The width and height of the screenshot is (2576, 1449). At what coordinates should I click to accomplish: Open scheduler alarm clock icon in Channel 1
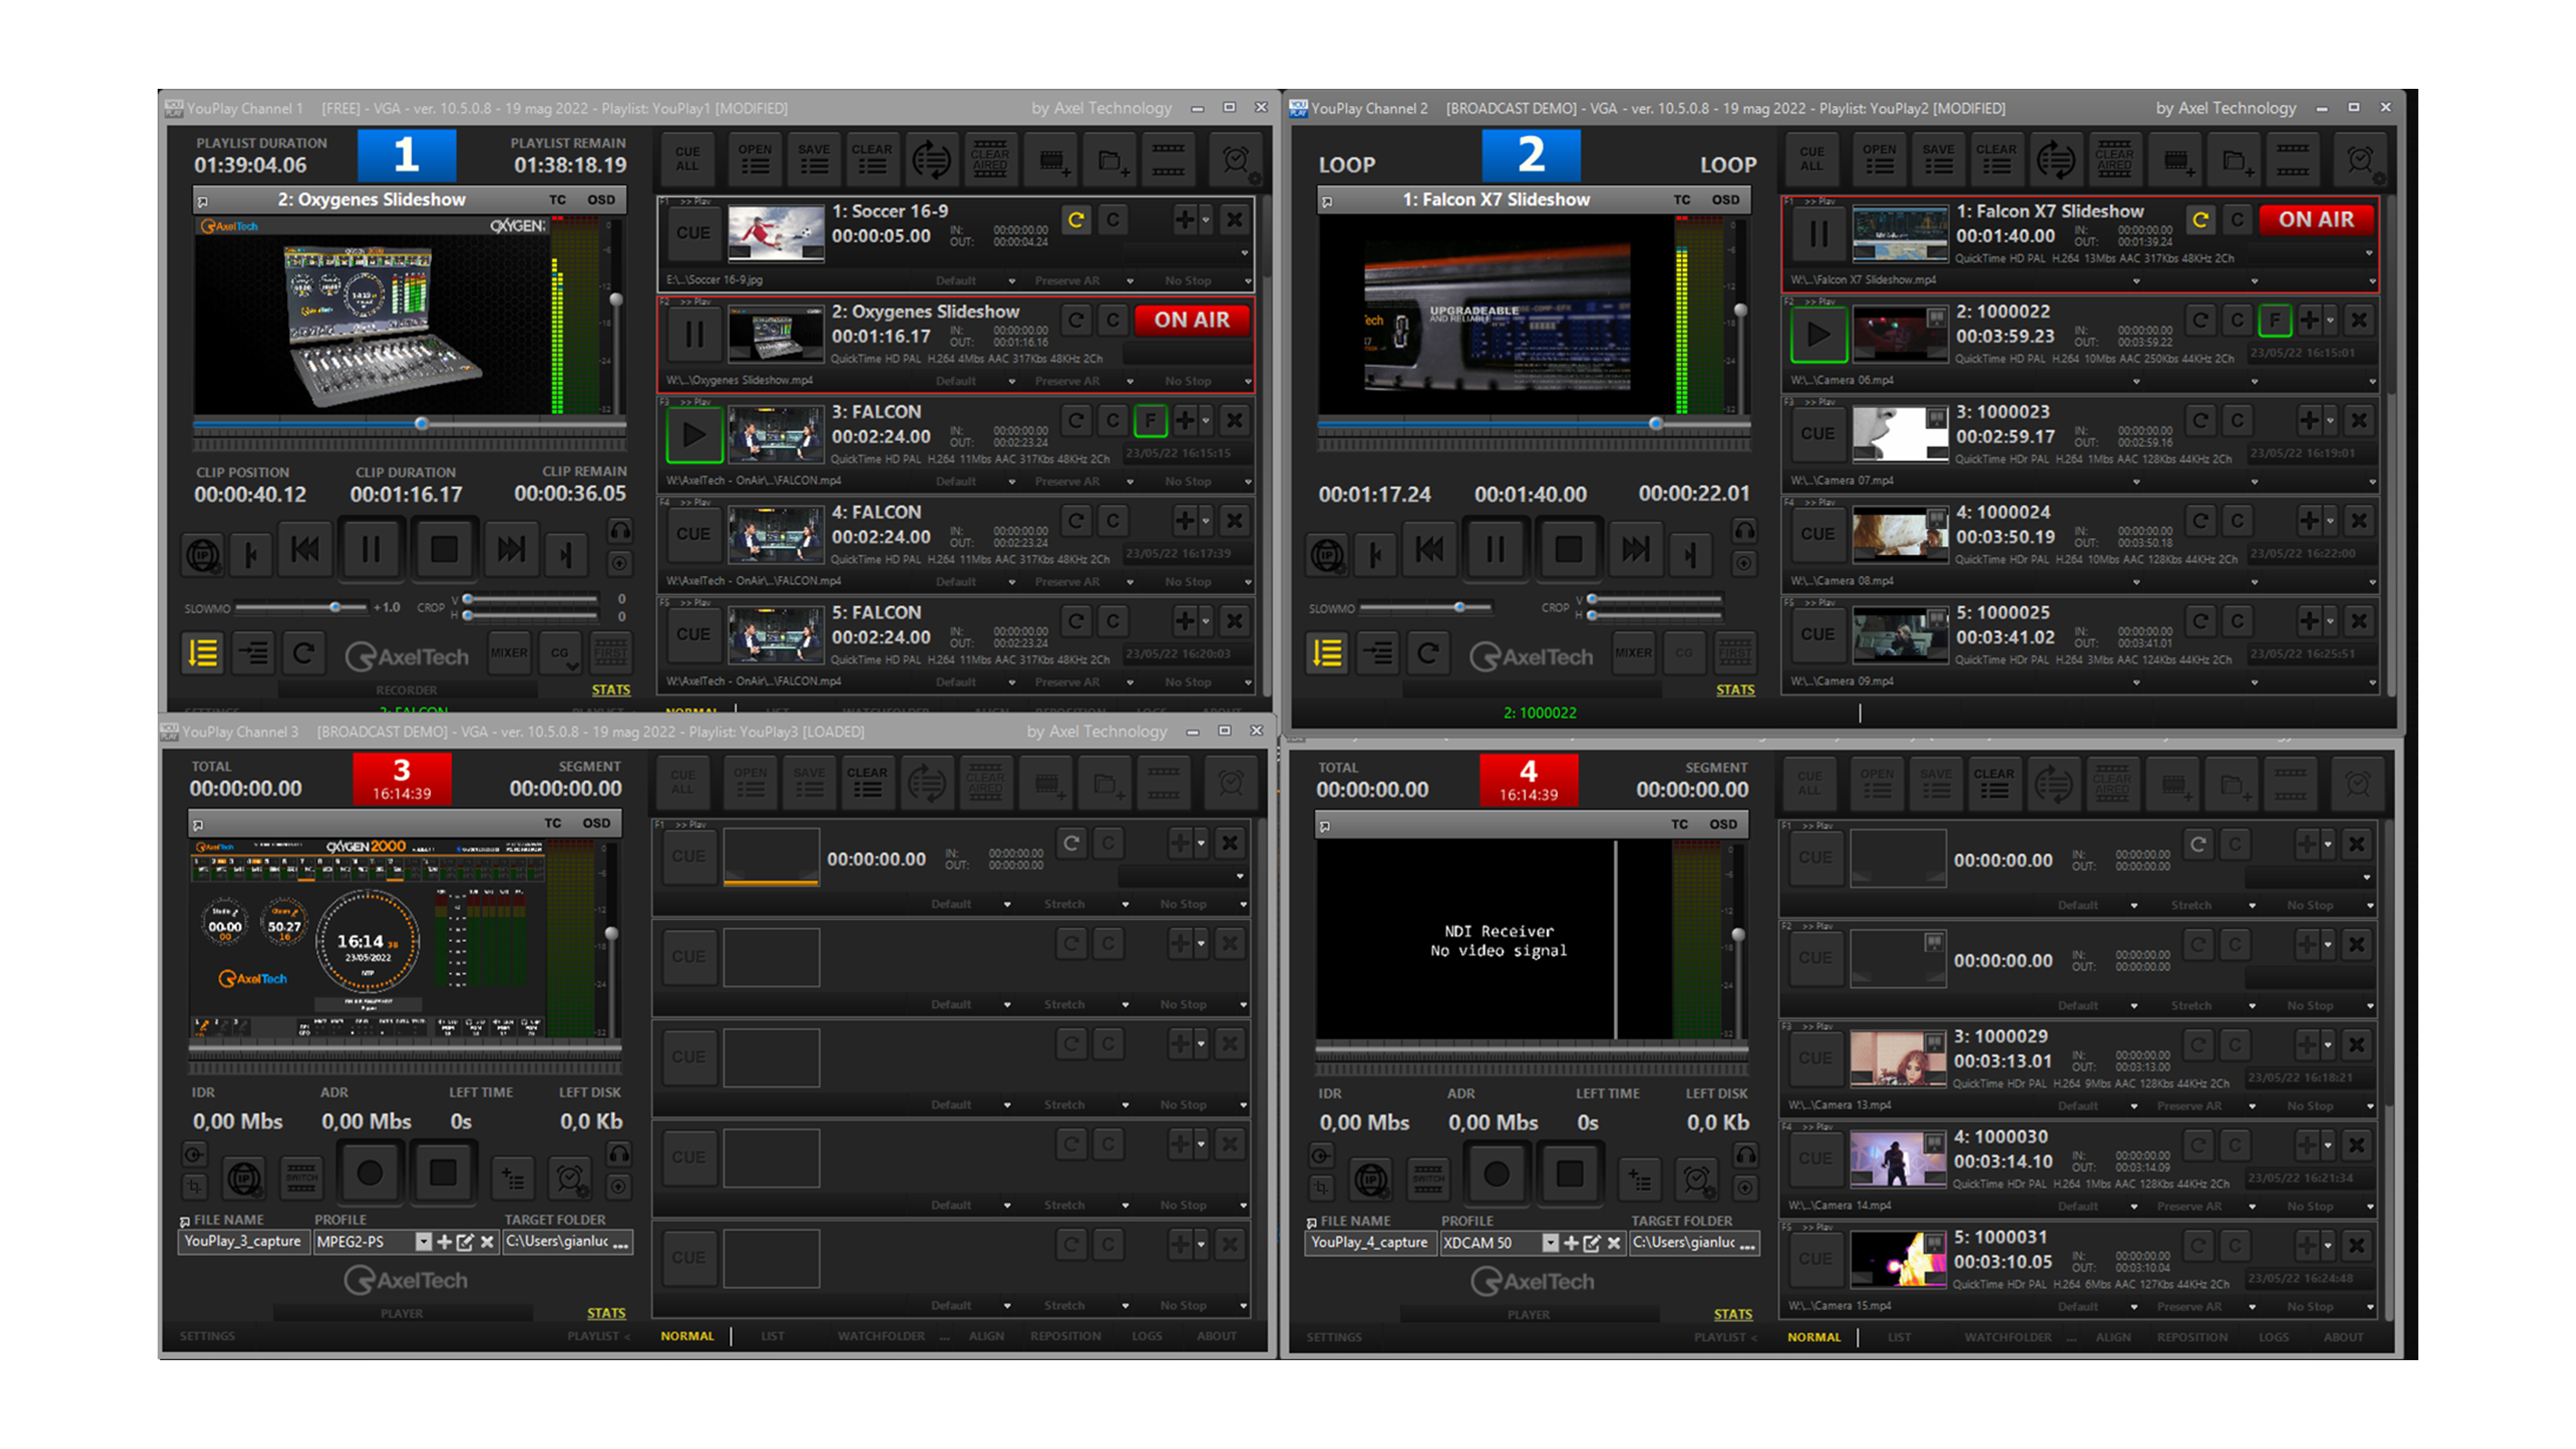[1237, 160]
